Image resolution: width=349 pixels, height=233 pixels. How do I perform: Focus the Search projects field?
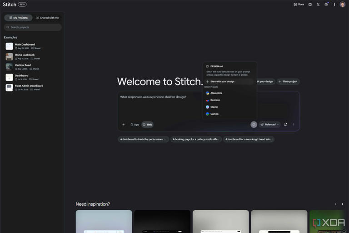(33, 27)
